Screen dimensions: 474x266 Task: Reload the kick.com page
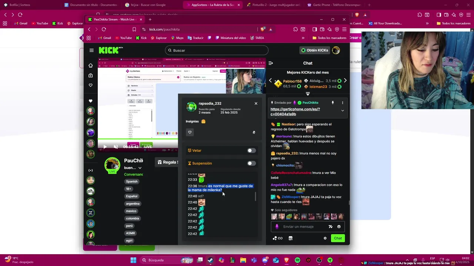pyautogui.click(x=104, y=29)
